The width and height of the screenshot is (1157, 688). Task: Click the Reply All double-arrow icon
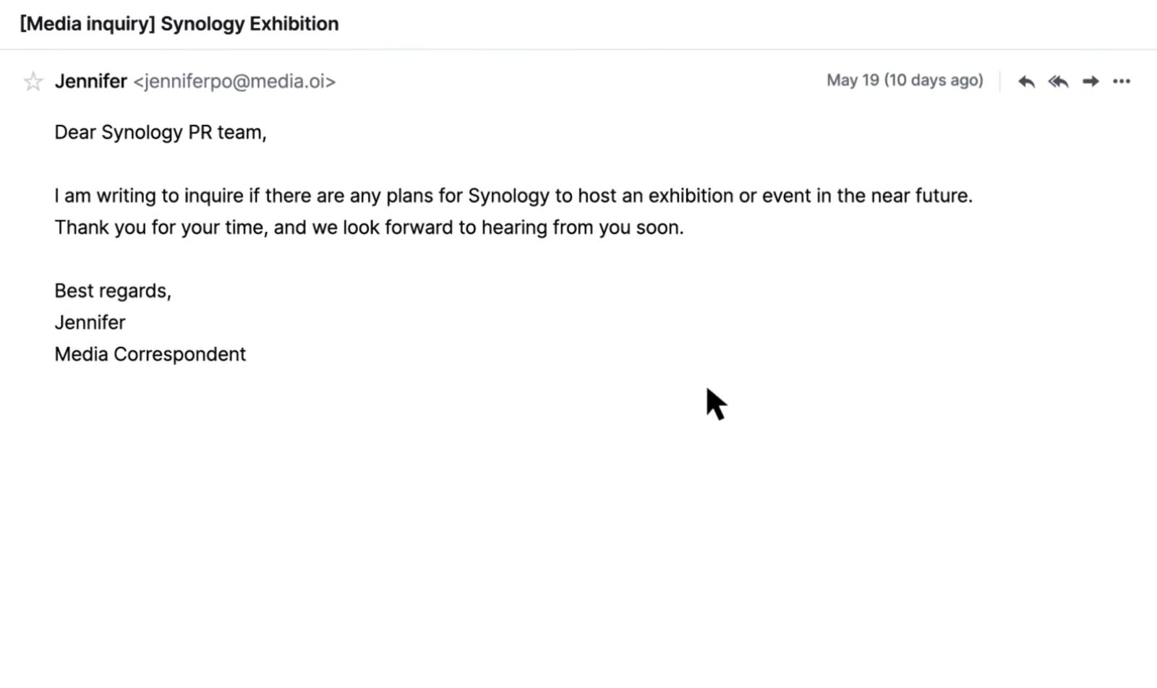pyautogui.click(x=1059, y=82)
